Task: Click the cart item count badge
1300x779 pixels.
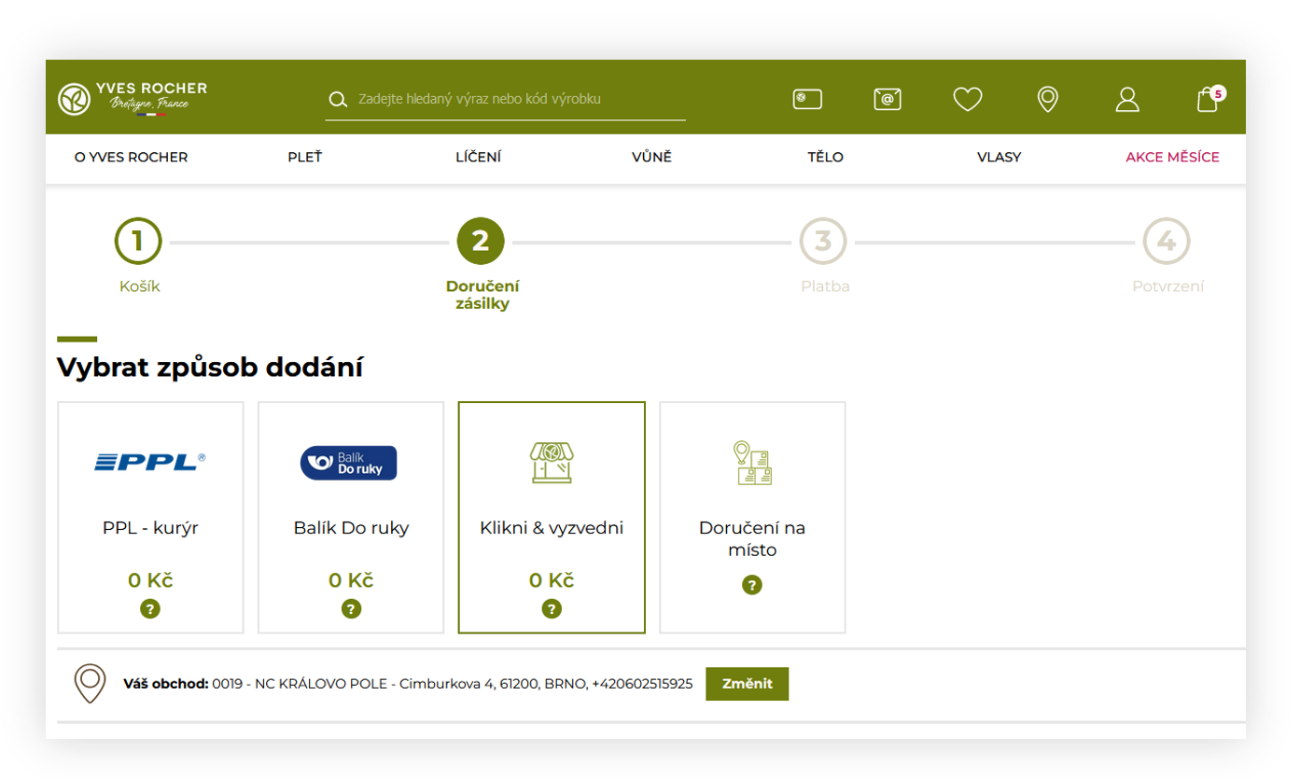Action: pyautogui.click(x=1218, y=93)
